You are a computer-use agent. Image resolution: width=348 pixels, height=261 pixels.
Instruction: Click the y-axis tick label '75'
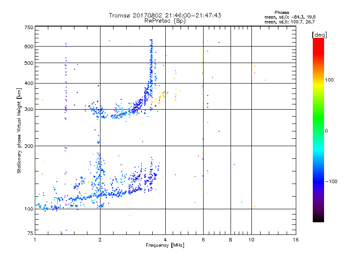(x=30, y=233)
